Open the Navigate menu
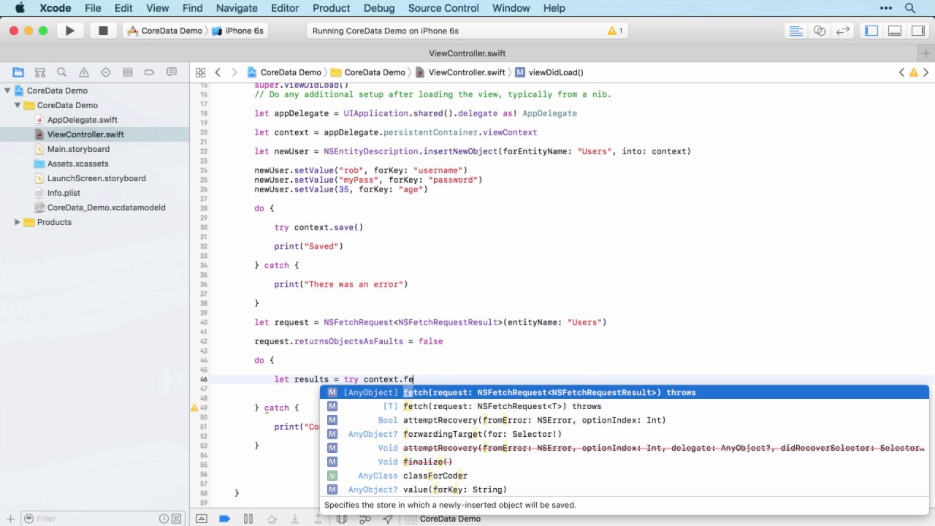Image resolution: width=935 pixels, height=526 pixels. click(237, 8)
